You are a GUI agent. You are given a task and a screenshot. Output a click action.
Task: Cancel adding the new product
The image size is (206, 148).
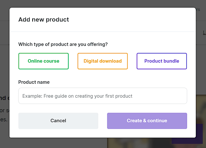[58, 121]
